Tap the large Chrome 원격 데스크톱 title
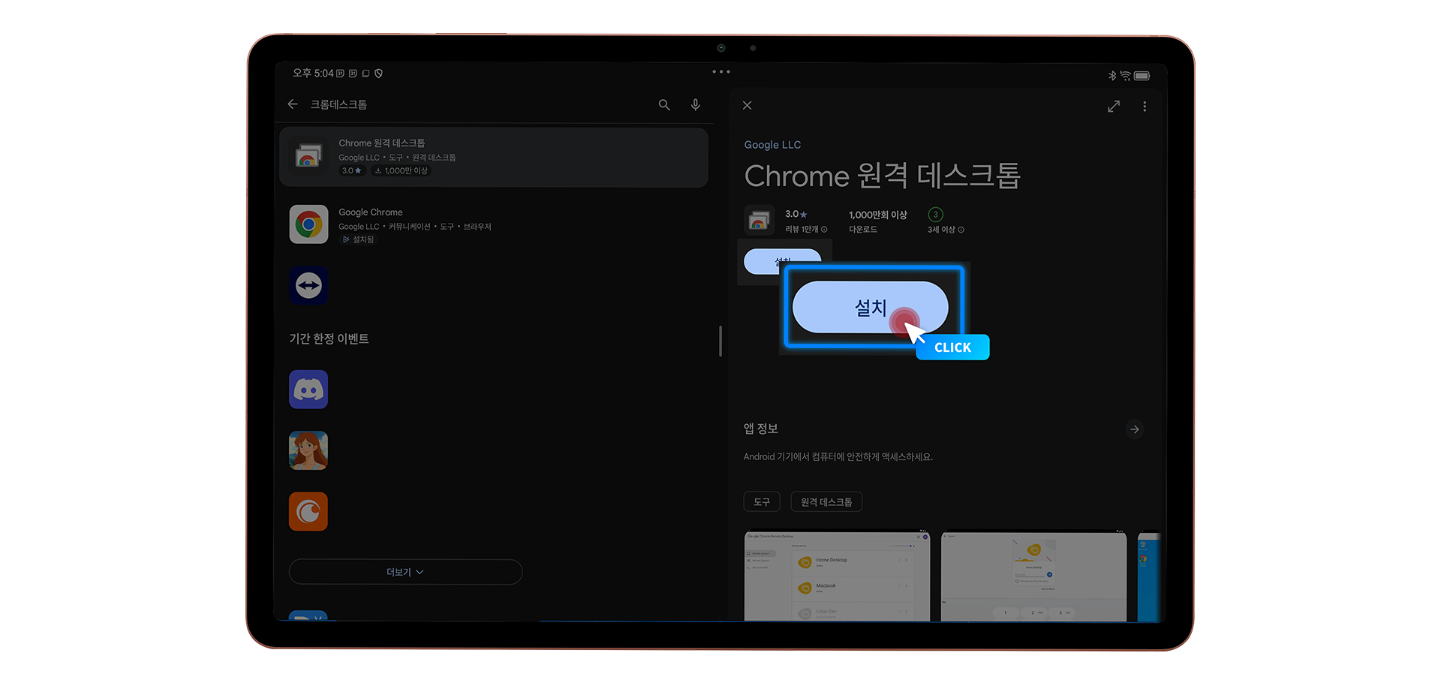Viewport: 1441px width, 692px height. point(883,176)
